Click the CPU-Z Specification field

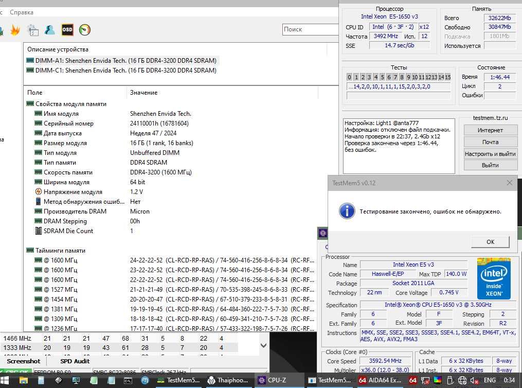point(438,305)
